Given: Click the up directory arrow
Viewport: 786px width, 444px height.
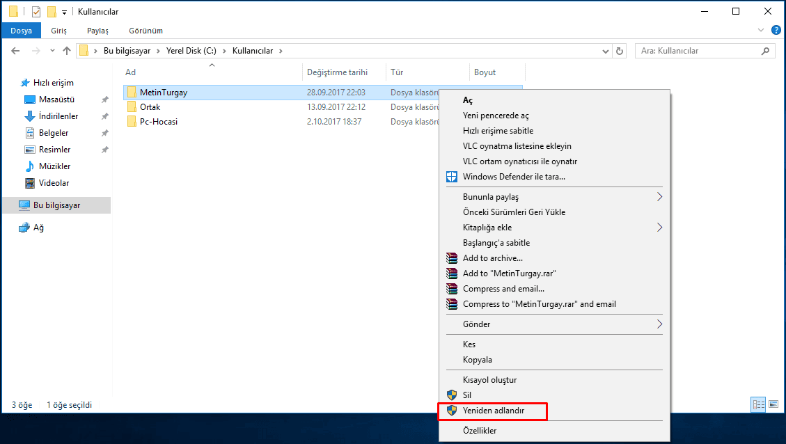Looking at the screenshot, I should click(x=67, y=51).
